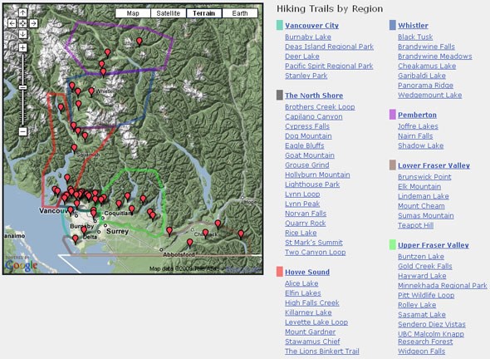The width and height of the screenshot is (490, 359).
Task: Click the brown Lower Fraser Valley swatch
Action: point(393,165)
